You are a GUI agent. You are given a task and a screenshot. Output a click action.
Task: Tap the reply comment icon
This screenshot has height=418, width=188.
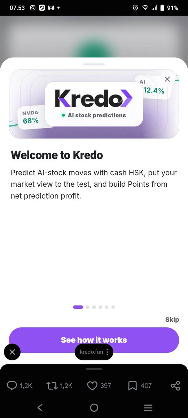pyautogui.click(x=12, y=386)
